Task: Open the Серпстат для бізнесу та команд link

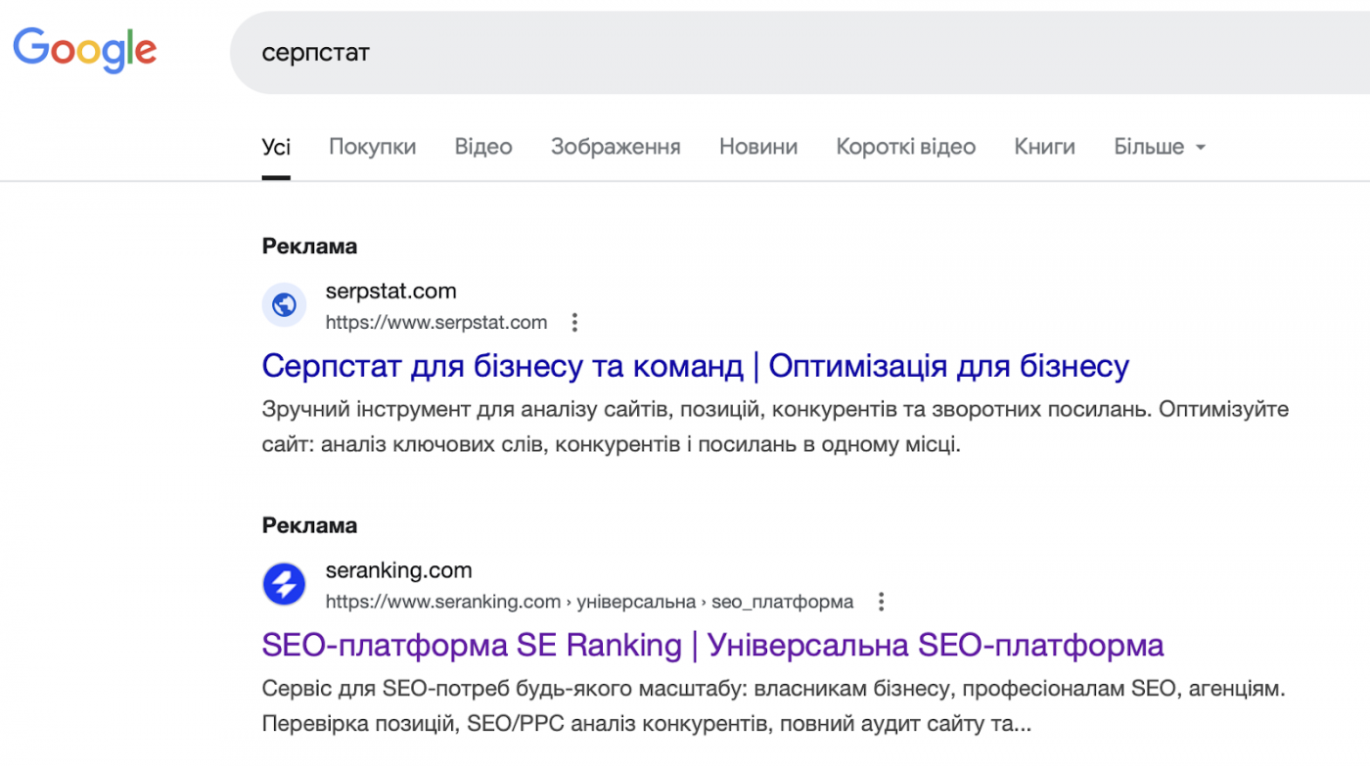Action: tap(696, 366)
